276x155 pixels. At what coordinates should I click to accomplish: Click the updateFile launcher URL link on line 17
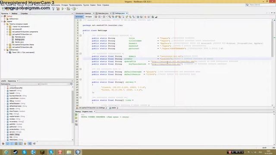173,62
